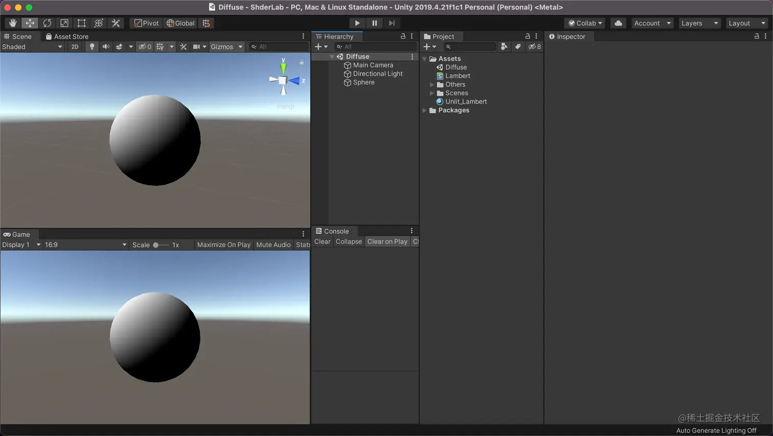The image size is (773, 436).
Task: Select the Game tab
Action: [17, 234]
